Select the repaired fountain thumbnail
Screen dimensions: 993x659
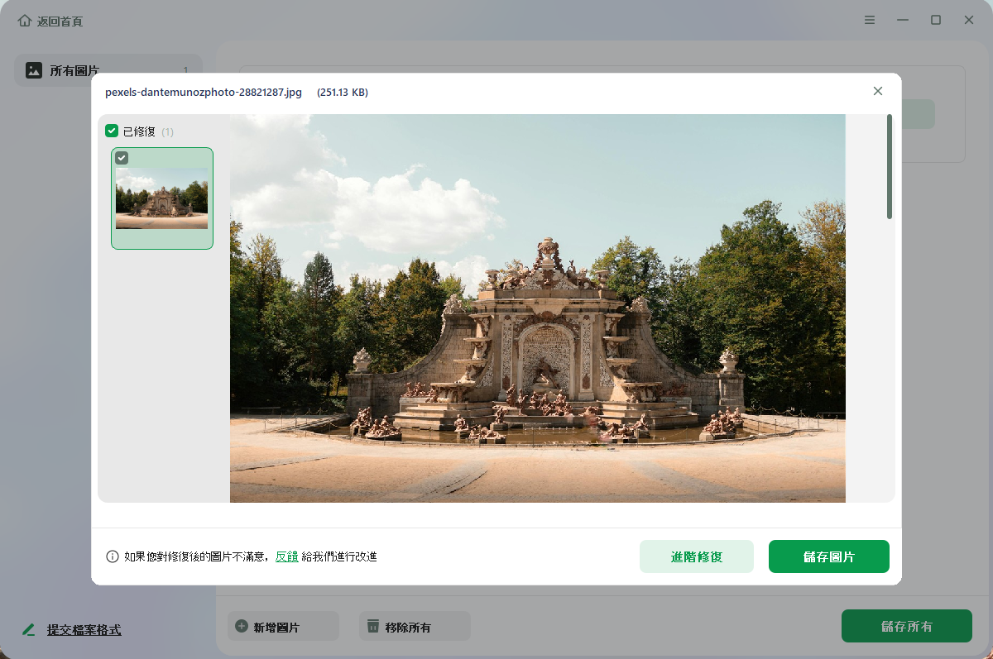tap(162, 199)
